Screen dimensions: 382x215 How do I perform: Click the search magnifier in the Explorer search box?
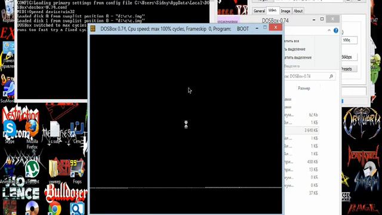click(331, 76)
